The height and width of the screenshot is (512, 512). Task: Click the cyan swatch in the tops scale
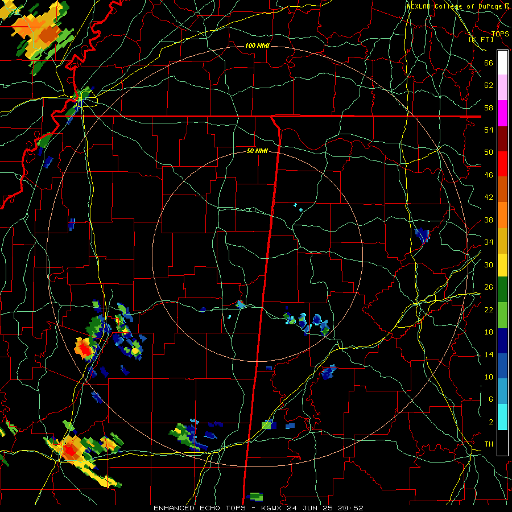pyautogui.click(x=502, y=417)
